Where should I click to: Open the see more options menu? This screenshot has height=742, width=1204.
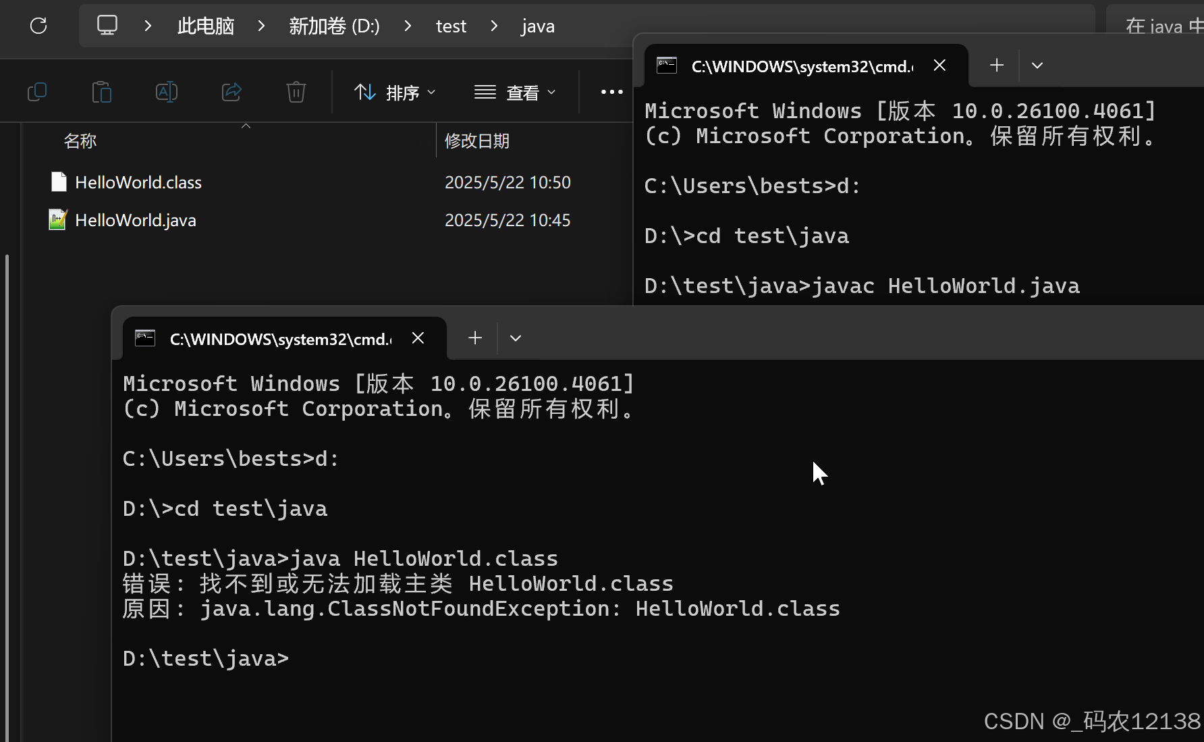point(610,92)
